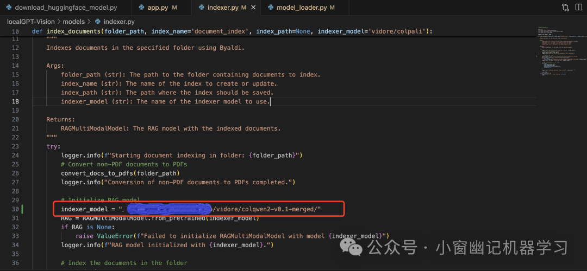This screenshot has height=271, width=587.
Task: Click the 'try:' keyword on line 23
Action: click(x=53, y=146)
